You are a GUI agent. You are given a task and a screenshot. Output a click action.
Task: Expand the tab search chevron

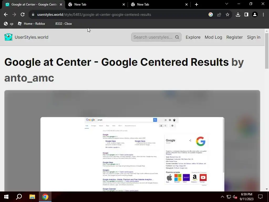[x=227, y=4]
